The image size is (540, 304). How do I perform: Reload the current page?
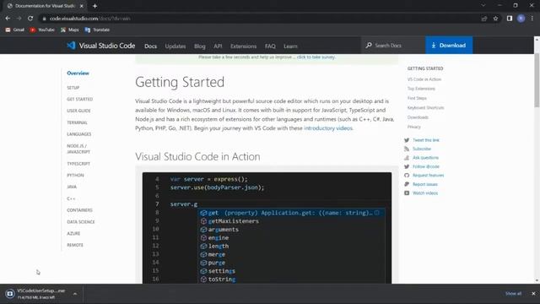tap(30, 19)
